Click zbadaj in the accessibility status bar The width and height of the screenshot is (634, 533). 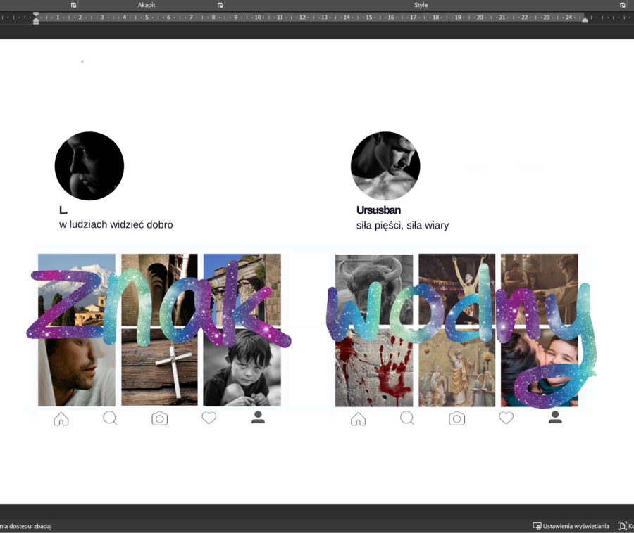pyautogui.click(x=44, y=525)
